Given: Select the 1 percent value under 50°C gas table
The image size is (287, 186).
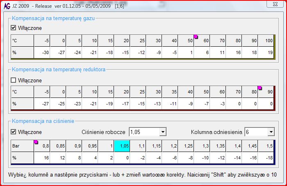Looking at the screenshot, I should point(186,52).
